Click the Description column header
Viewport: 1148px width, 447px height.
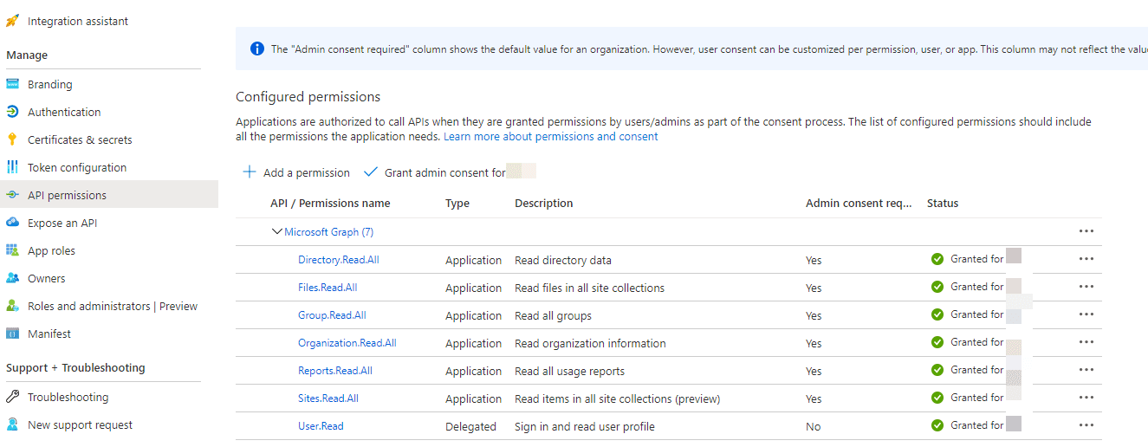(x=544, y=204)
